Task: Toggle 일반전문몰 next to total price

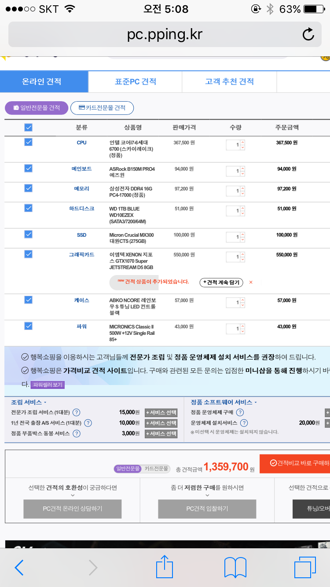Action: tap(128, 469)
